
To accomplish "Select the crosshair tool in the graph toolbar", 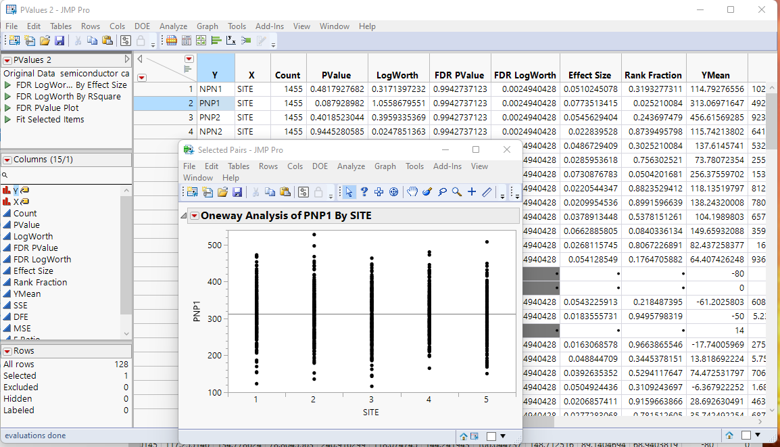I will point(472,192).
